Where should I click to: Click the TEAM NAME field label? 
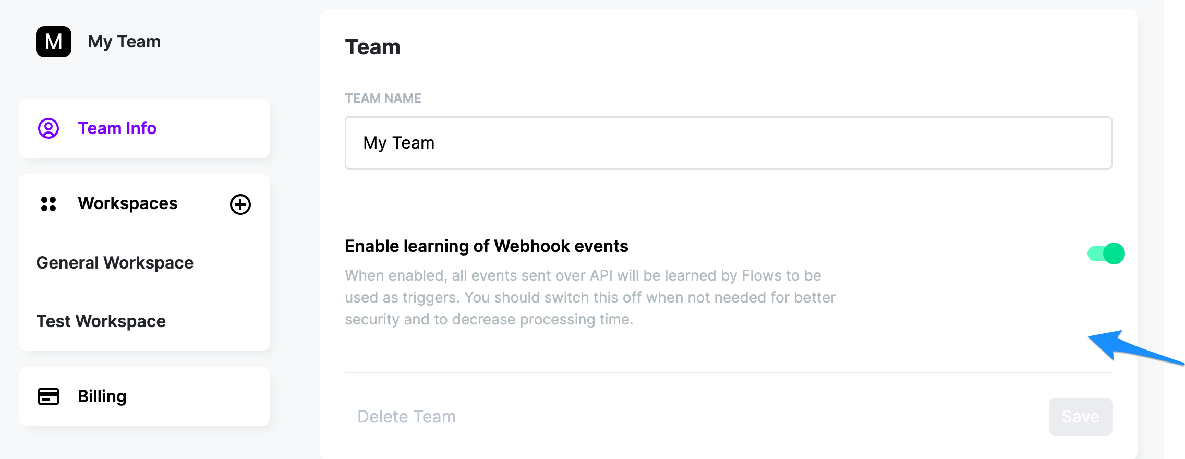(383, 99)
